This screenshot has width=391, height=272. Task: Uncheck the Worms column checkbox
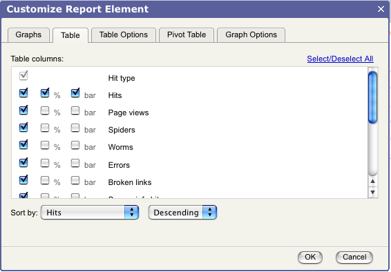coord(23,144)
